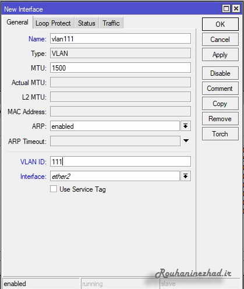Switch to the Loop Protect tab
244x289 pixels.
[53, 23]
